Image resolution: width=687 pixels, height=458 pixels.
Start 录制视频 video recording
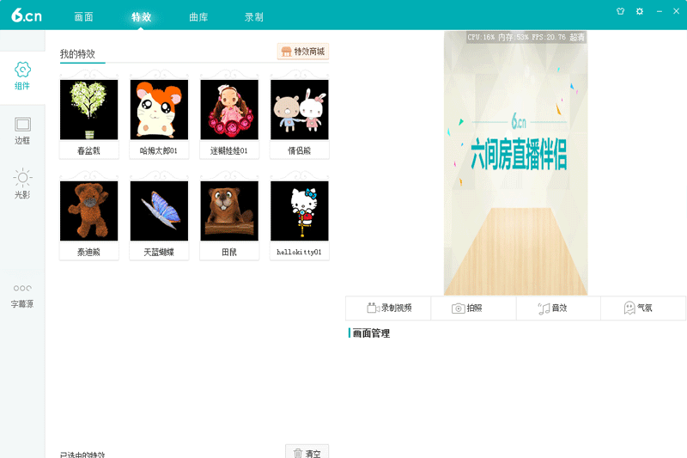pyautogui.click(x=389, y=308)
